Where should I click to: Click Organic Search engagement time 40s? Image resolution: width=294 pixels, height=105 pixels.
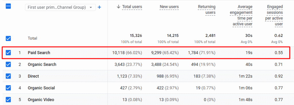[249, 65]
